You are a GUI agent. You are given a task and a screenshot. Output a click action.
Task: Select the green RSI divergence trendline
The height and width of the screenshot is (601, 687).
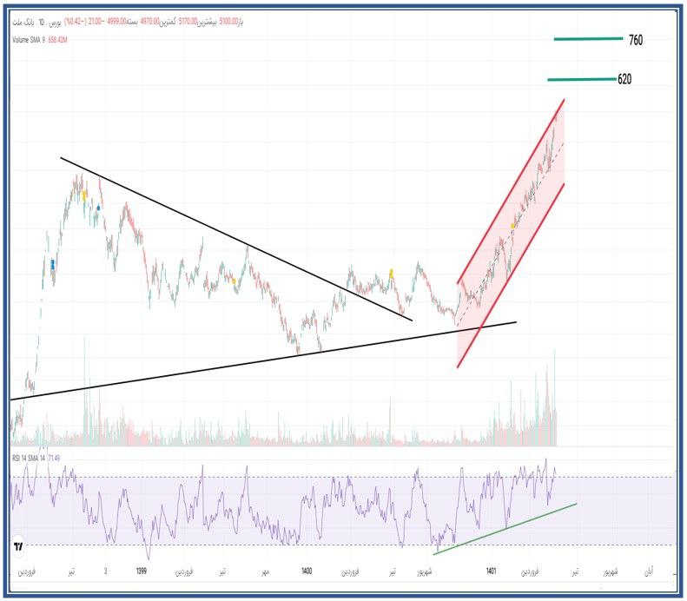point(504,527)
